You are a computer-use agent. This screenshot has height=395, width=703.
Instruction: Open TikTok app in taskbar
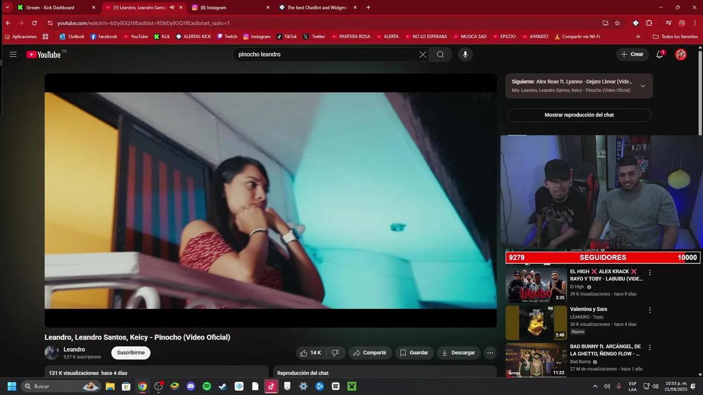point(271,386)
